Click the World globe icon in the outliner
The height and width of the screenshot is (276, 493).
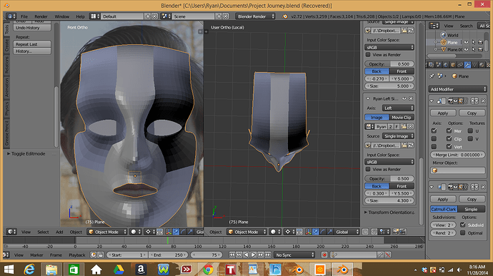point(443,35)
